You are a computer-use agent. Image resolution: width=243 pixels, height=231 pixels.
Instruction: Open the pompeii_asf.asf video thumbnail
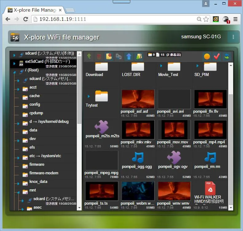[138, 99]
